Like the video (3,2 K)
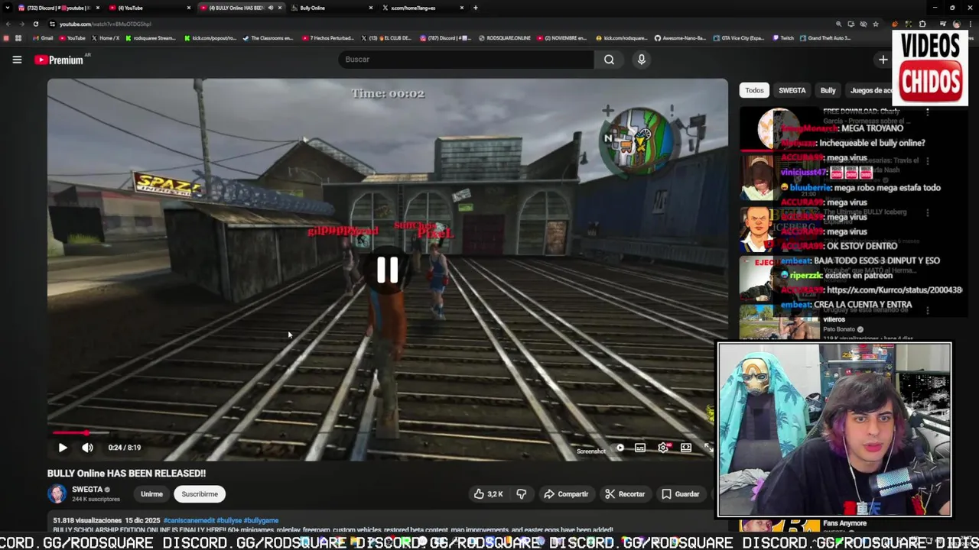 pyautogui.click(x=487, y=494)
